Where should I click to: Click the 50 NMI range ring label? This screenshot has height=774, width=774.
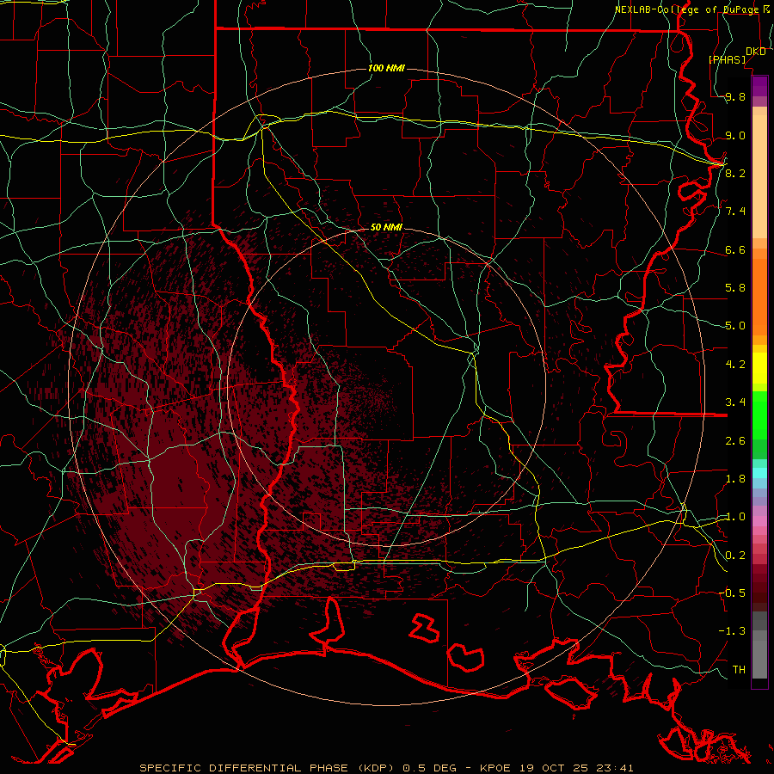386,227
